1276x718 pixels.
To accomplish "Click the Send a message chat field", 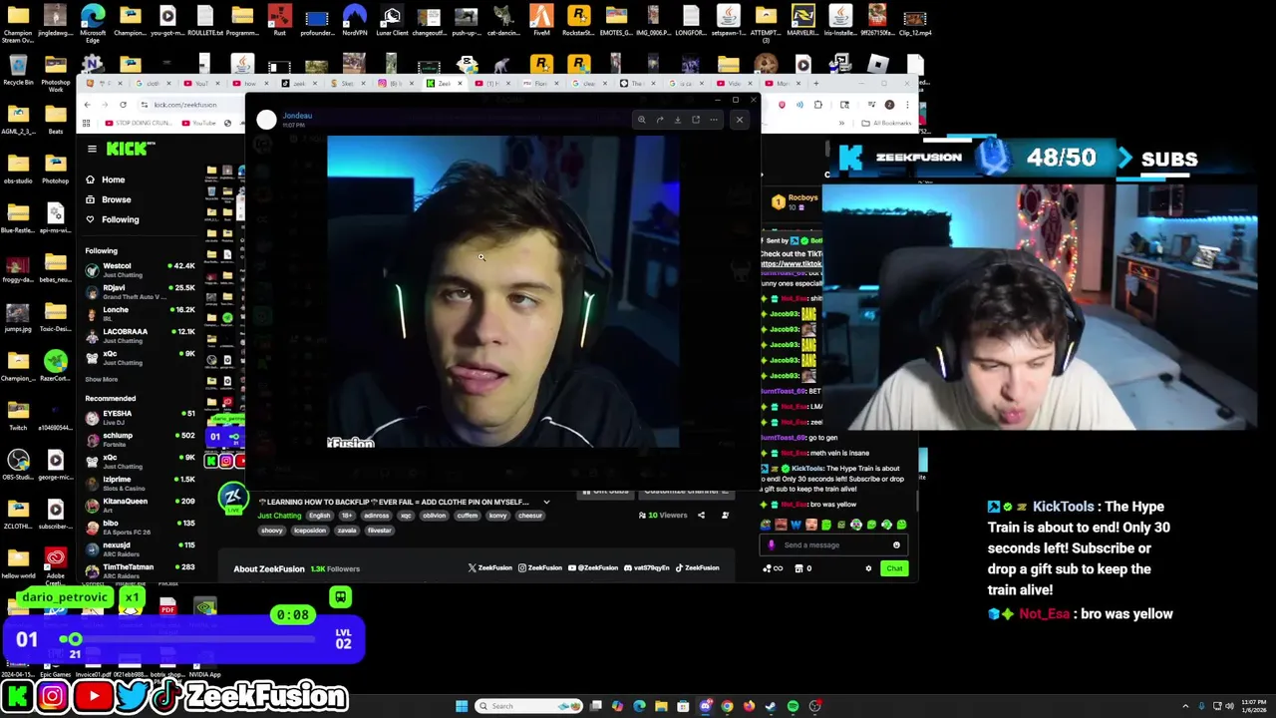I will (x=832, y=545).
